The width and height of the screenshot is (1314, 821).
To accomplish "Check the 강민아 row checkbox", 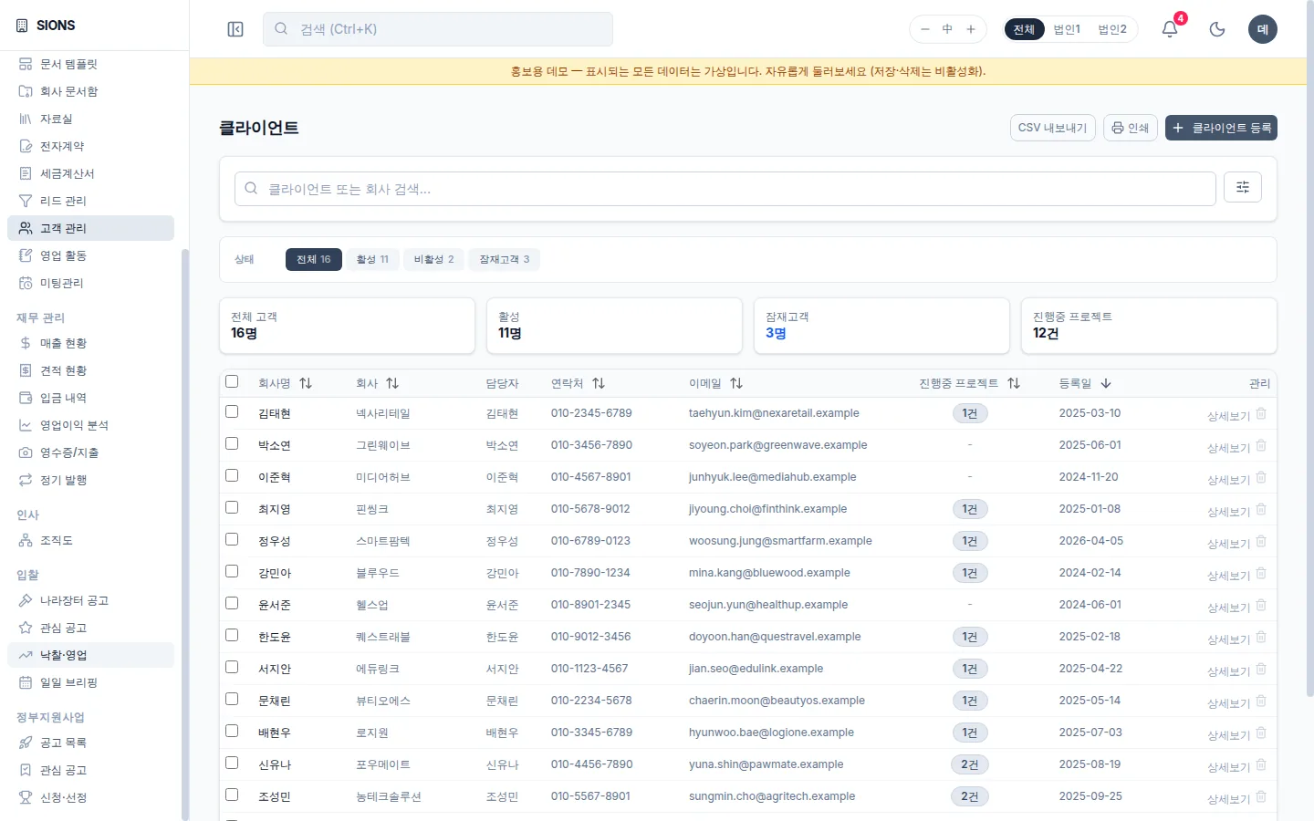I will [232, 571].
